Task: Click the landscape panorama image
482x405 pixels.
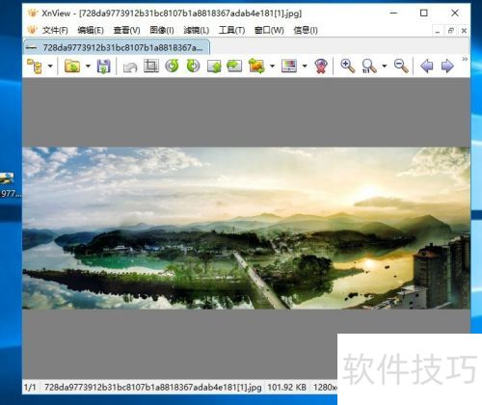Action: (x=247, y=228)
